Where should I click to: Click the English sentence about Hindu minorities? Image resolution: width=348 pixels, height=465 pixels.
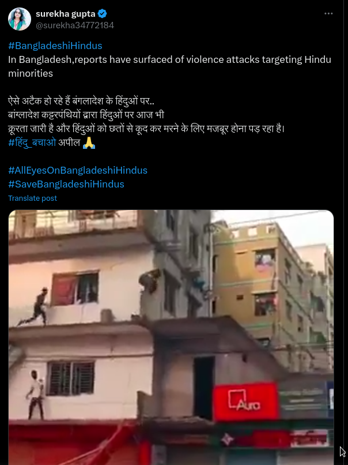[x=169, y=66]
